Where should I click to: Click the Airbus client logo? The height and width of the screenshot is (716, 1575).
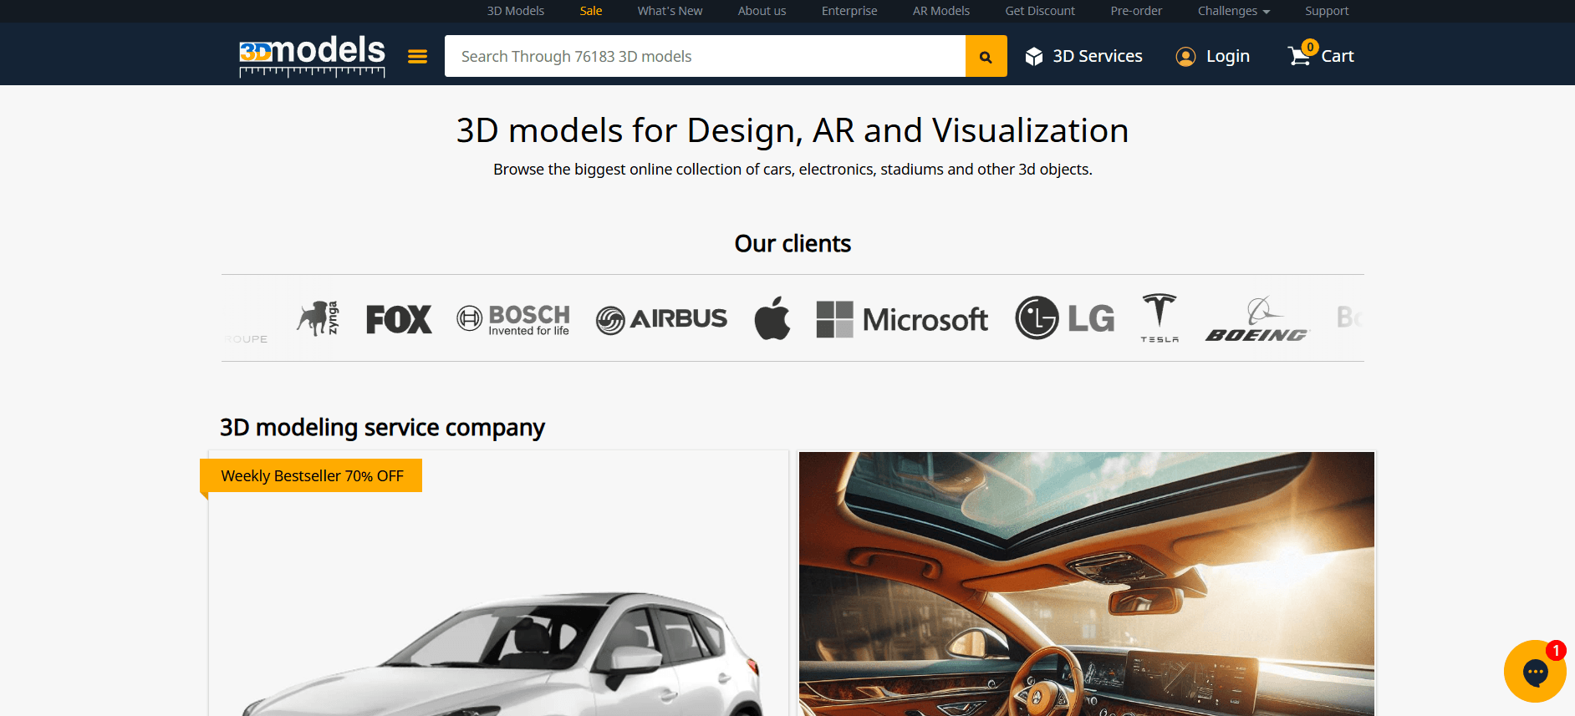[x=661, y=319]
